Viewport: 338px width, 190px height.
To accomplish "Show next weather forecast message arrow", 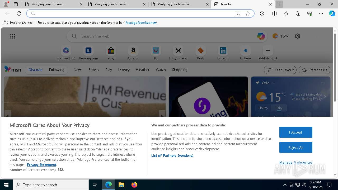I will pyautogui.click(x=325, y=97).
